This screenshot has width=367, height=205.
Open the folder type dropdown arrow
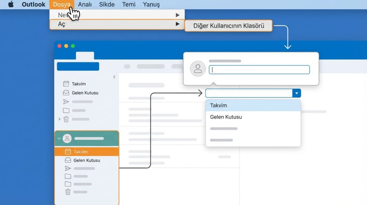tap(296, 93)
